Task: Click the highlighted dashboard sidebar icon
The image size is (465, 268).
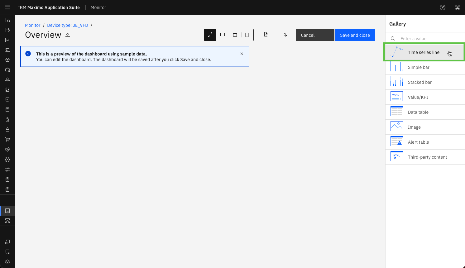Action: 7,211
